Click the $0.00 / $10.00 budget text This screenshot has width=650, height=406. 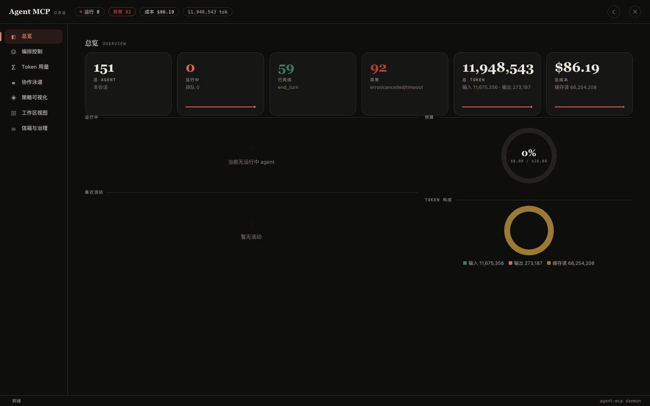click(x=529, y=161)
